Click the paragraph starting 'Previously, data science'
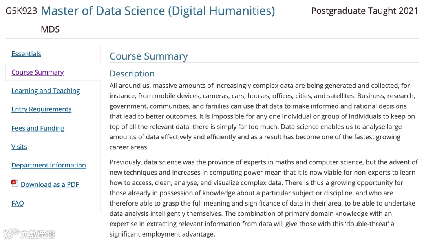Viewport: 424px width, 242px height. click(263, 198)
